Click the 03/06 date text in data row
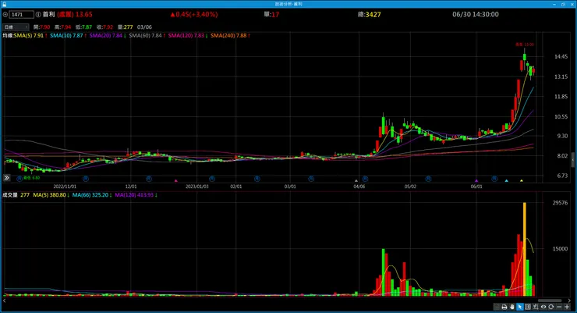The height and width of the screenshot is (313, 577). (144, 27)
